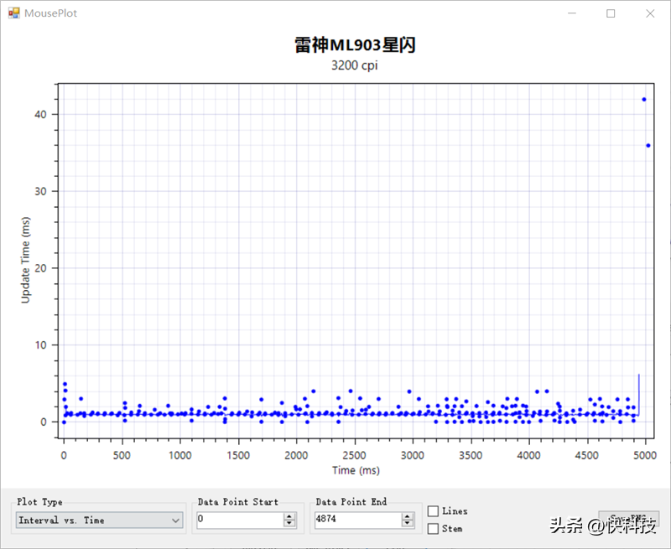Screen dimensions: 671x549
Task: Click the "Data Point Start" label
Action: [238, 501]
